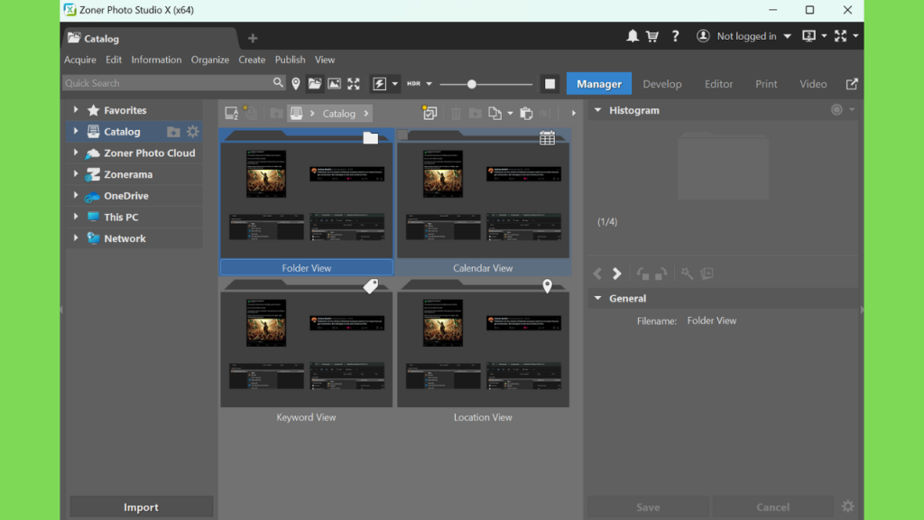Viewport: 924px width, 520px height.
Task: Open the Publish menu
Action: (290, 60)
